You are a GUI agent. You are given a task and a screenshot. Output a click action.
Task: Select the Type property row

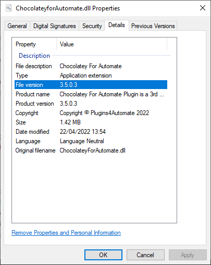(x=91, y=75)
